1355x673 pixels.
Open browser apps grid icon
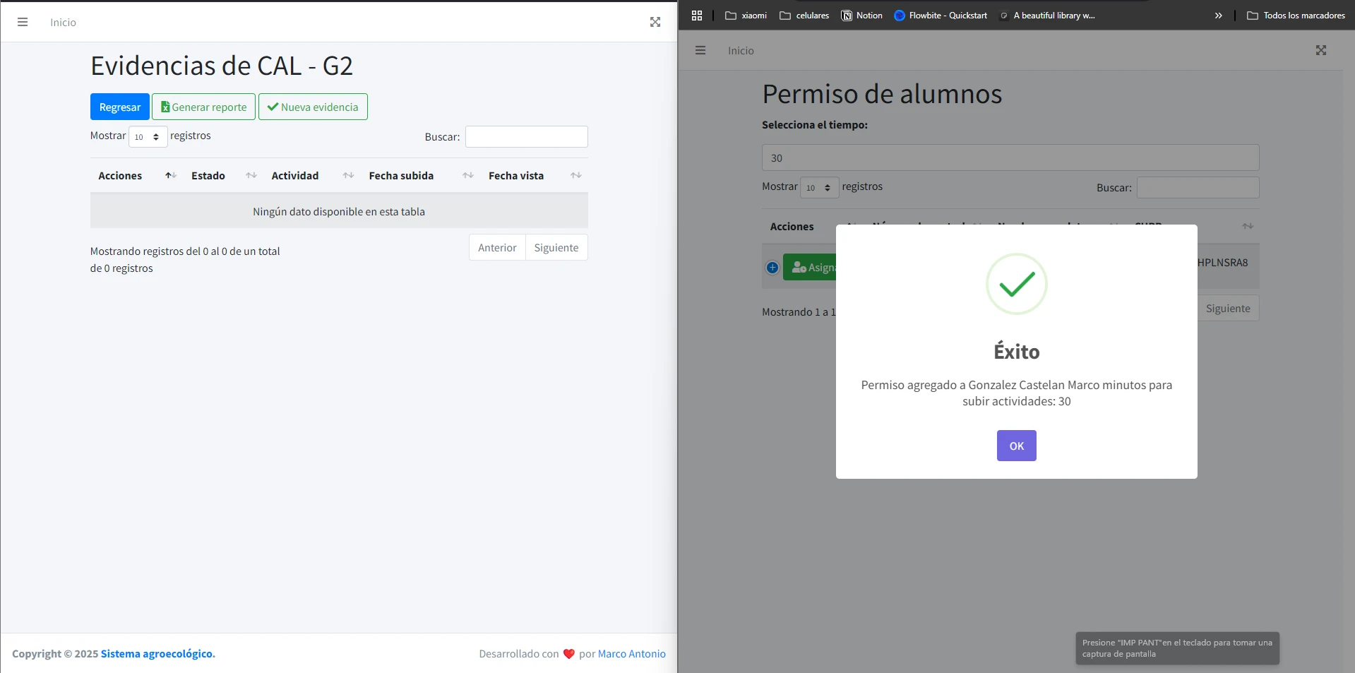(697, 15)
